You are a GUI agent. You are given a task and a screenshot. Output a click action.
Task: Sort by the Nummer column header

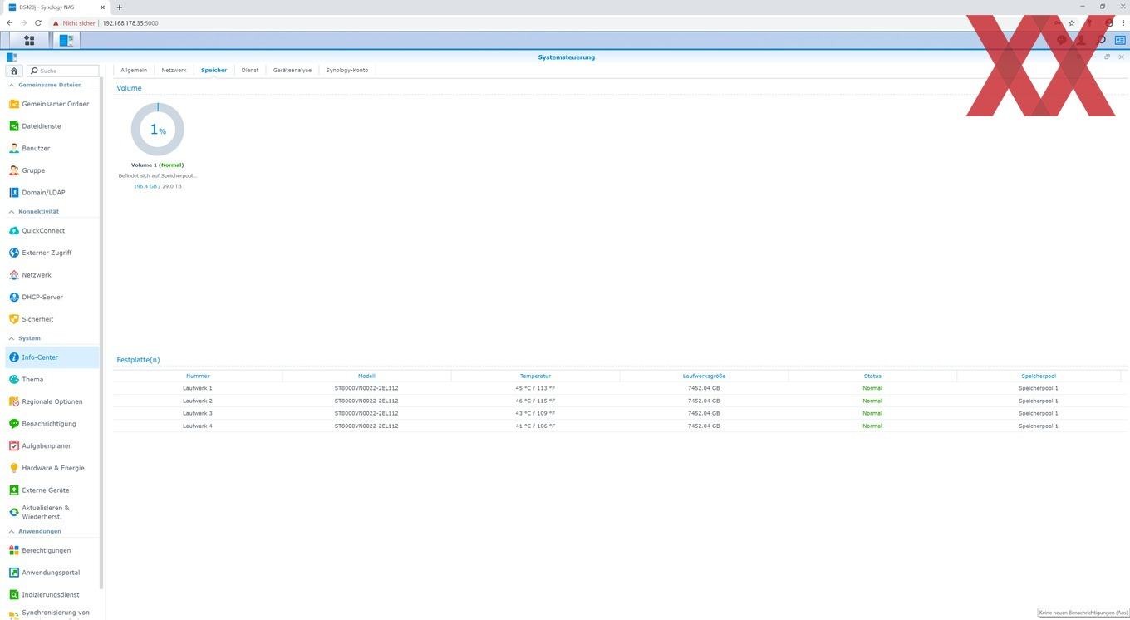tap(198, 376)
